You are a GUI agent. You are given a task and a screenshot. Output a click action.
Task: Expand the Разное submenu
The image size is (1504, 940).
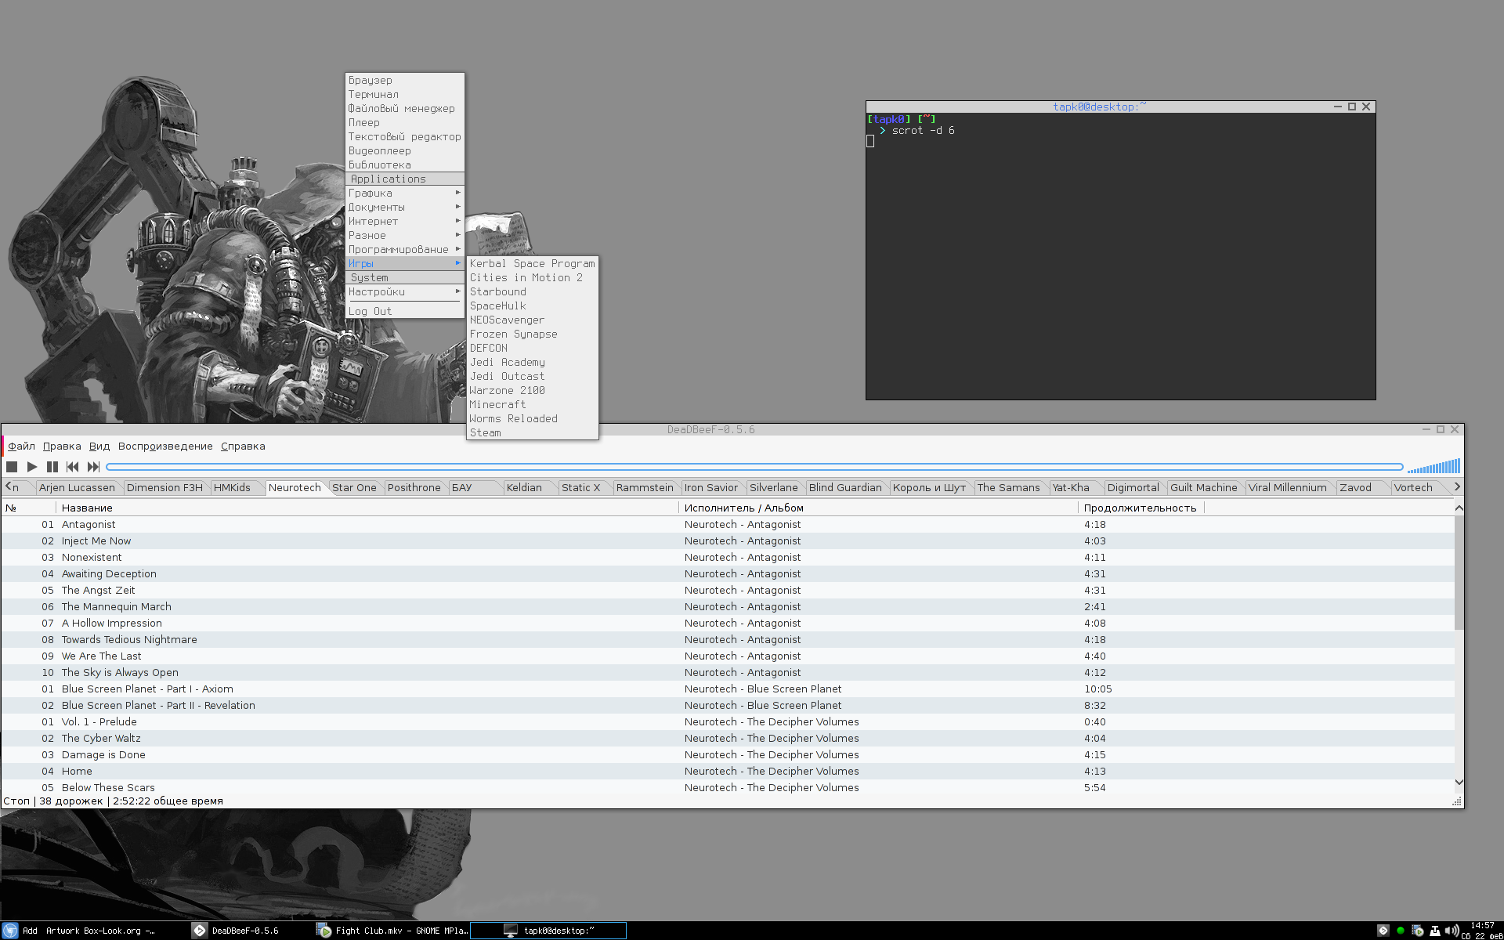point(405,235)
